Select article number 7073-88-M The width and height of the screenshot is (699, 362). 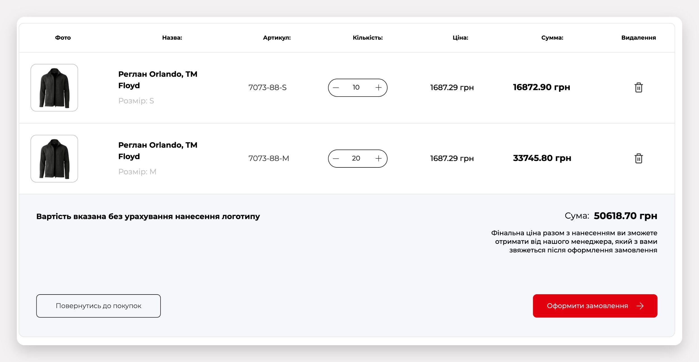click(x=269, y=158)
